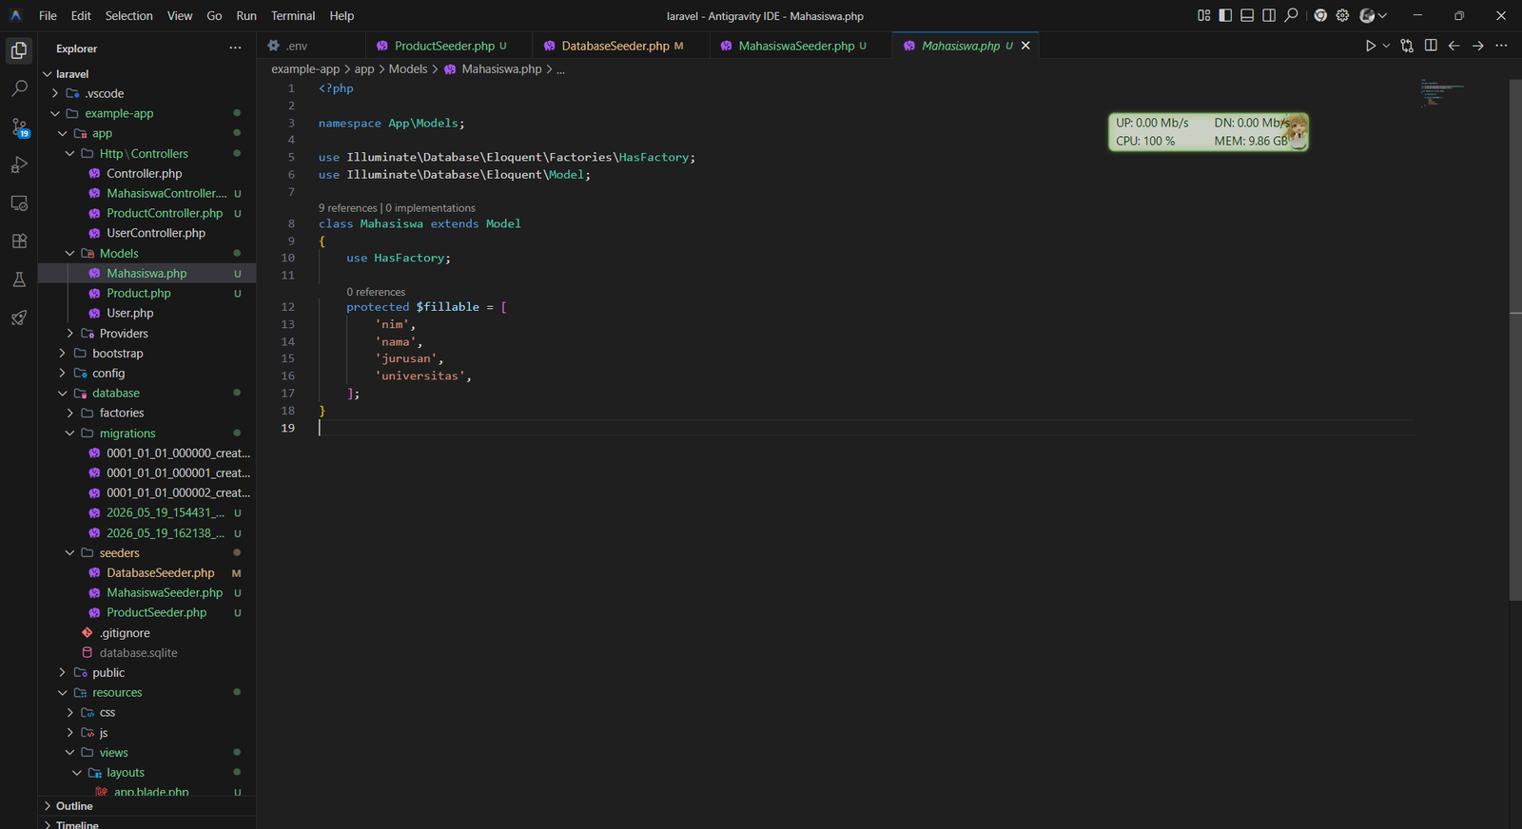Navigate back with left arrow
This screenshot has height=829, width=1522.
coord(1454,46)
